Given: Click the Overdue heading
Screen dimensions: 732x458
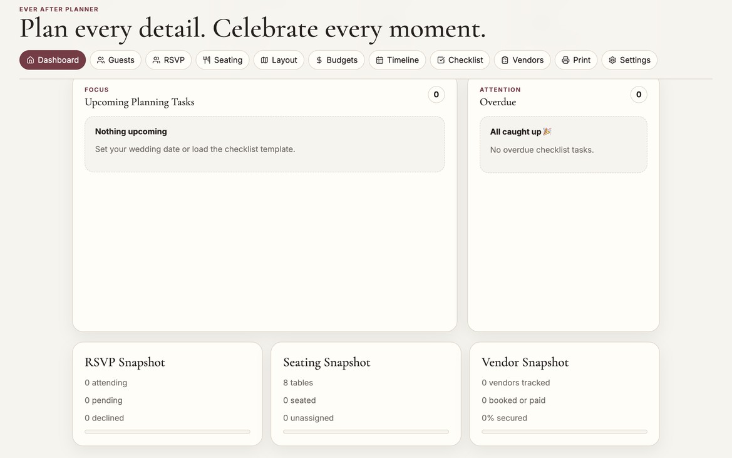Looking at the screenshot, I should (498, 102).
